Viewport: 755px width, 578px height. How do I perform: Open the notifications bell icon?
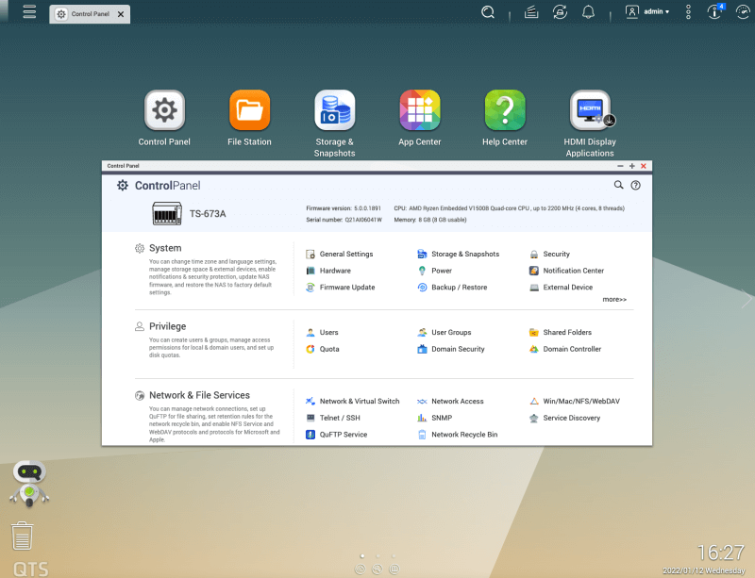click(588, 12)
